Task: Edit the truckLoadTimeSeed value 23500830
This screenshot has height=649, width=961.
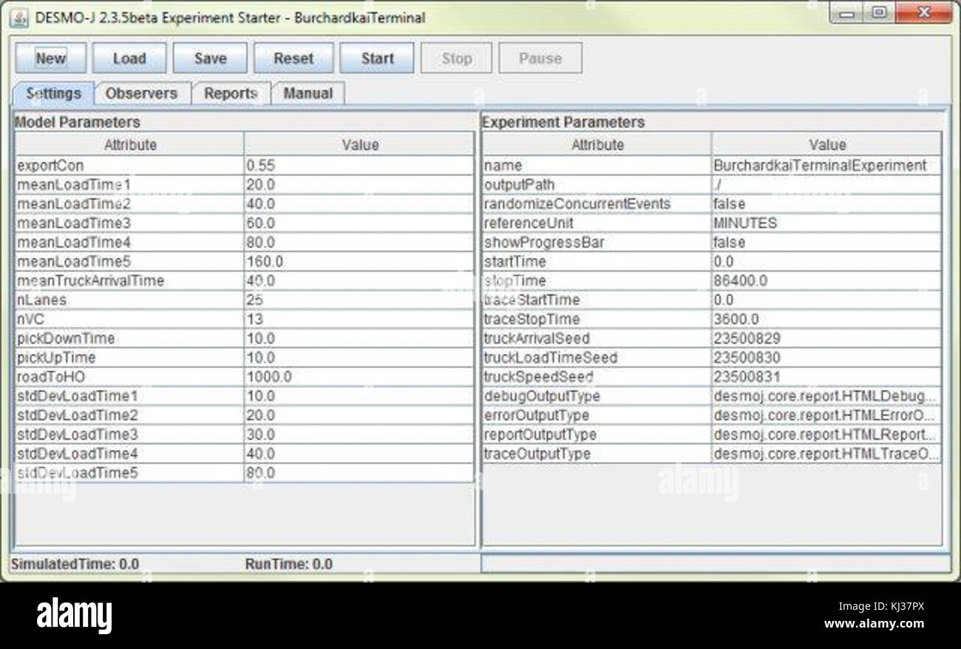Action: click(827, 358)
